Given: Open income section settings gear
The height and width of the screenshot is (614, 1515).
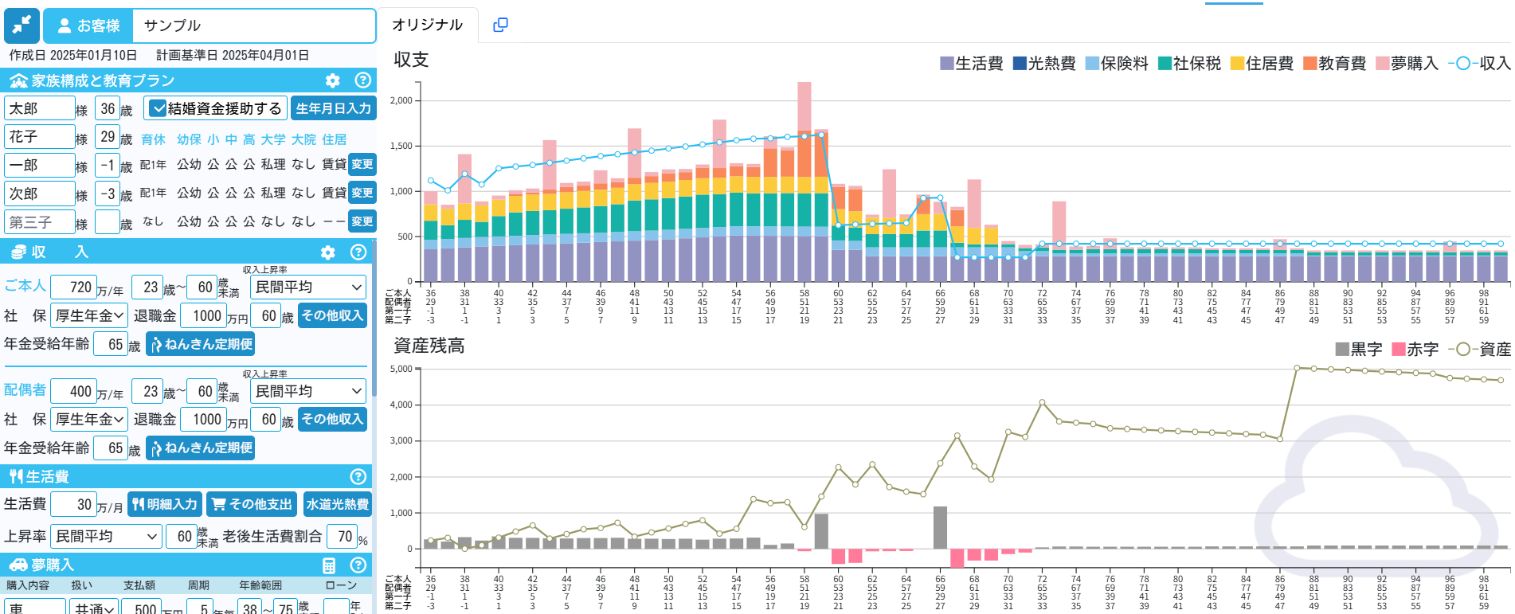Looking at the screenshot, I should pyautogui.click(x=327, y=252).
